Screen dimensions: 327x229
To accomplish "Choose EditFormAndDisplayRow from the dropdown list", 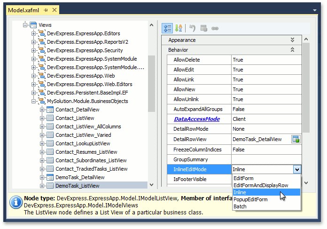I will tap(266, 185).
